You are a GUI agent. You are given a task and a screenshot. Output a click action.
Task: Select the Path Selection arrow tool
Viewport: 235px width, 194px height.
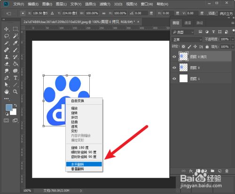coord(7,85)
